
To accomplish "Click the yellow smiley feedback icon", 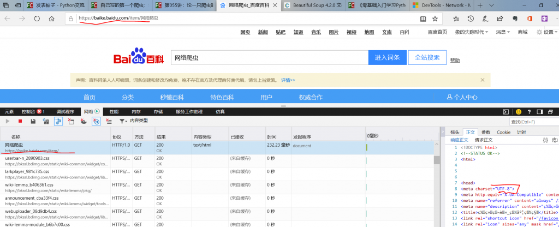I will pos(519,111).
